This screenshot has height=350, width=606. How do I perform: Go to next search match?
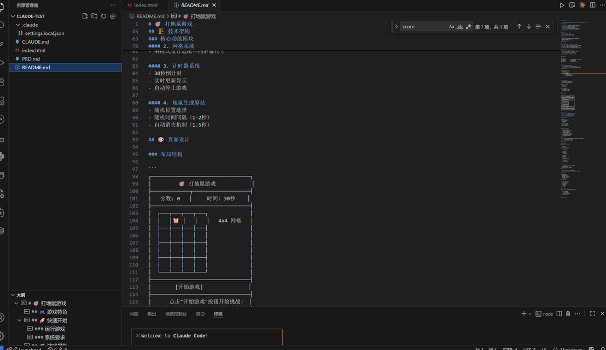pyautogui.click(x=529, y=27)
